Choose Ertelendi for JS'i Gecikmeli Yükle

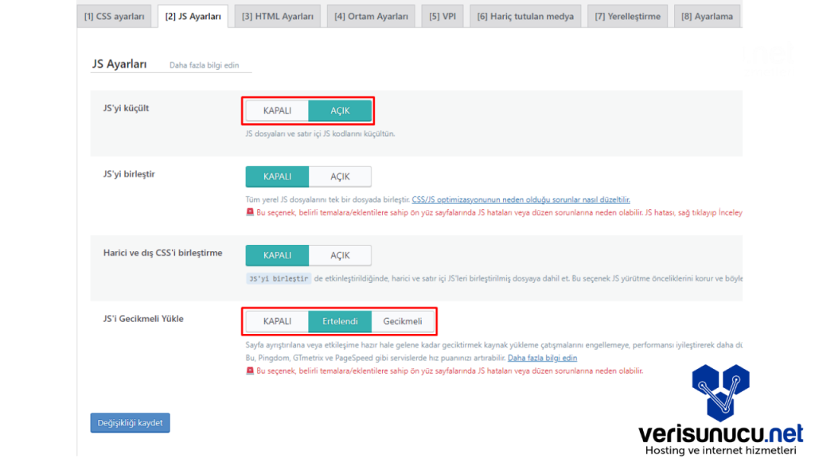[340, 321]
